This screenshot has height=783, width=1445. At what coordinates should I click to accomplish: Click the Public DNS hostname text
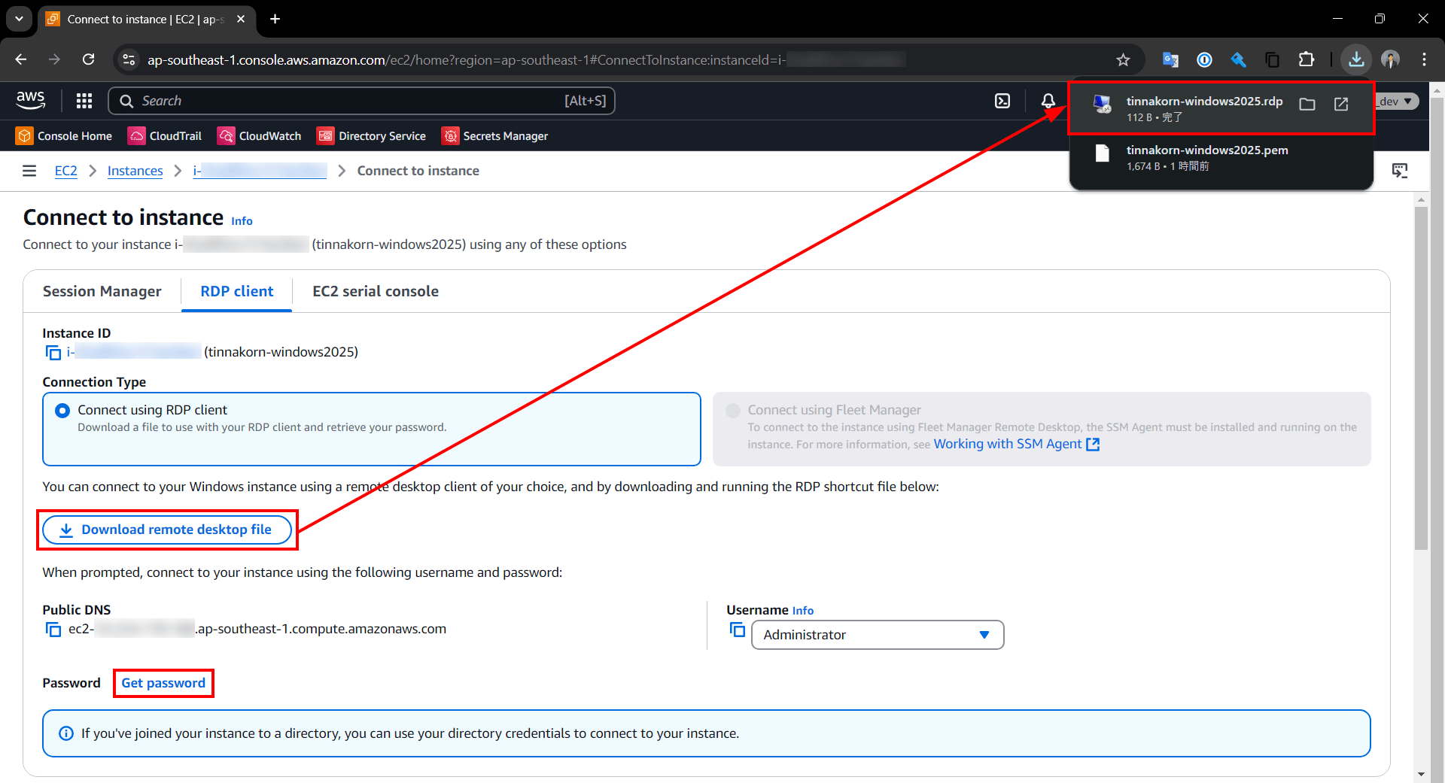coord(257,629)
